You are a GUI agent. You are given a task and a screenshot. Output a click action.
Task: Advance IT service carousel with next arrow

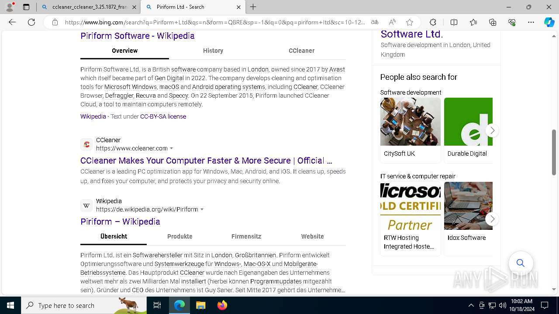pyautogui.click(x=492, y=219)
